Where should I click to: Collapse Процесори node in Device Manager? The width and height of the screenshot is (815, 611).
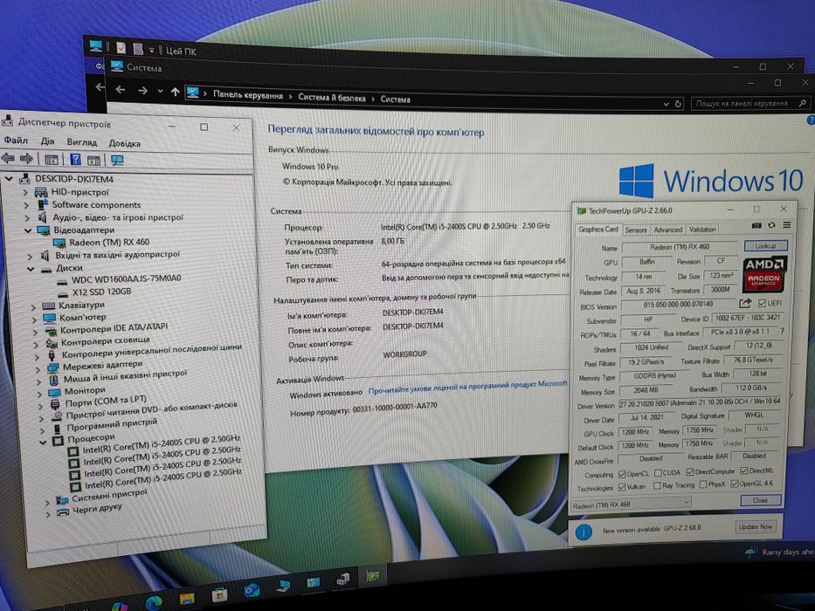(x=43, y=443)
